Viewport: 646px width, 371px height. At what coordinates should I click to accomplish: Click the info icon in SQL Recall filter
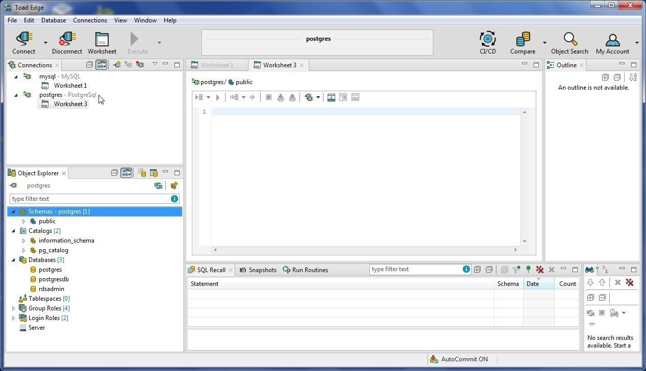tap(466, 269)
